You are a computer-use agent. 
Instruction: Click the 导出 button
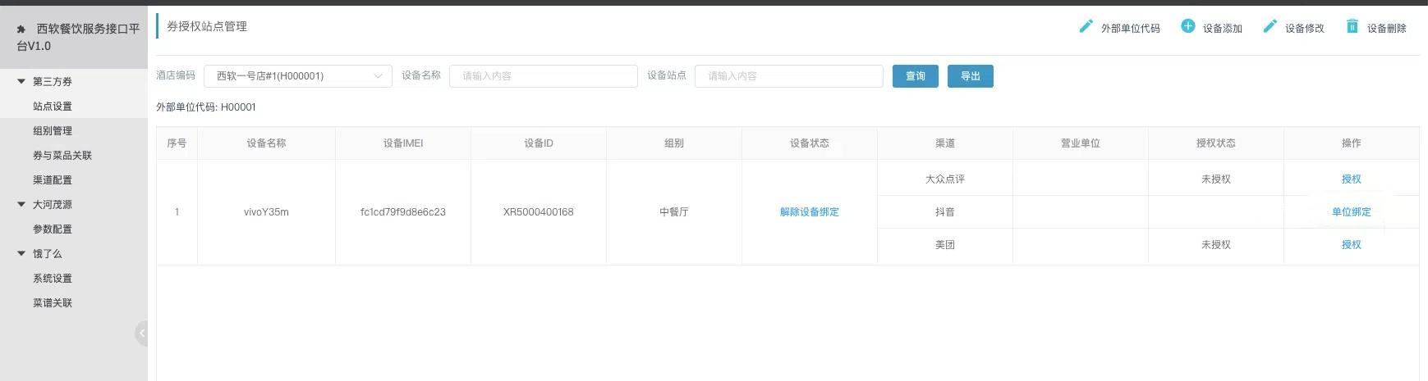tap(971, 76)
